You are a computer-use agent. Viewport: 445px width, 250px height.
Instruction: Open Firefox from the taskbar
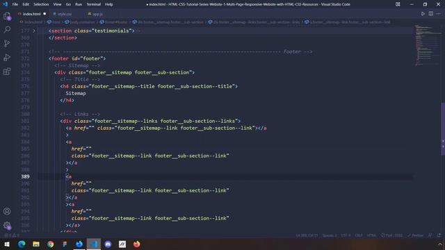coord(137,244)
